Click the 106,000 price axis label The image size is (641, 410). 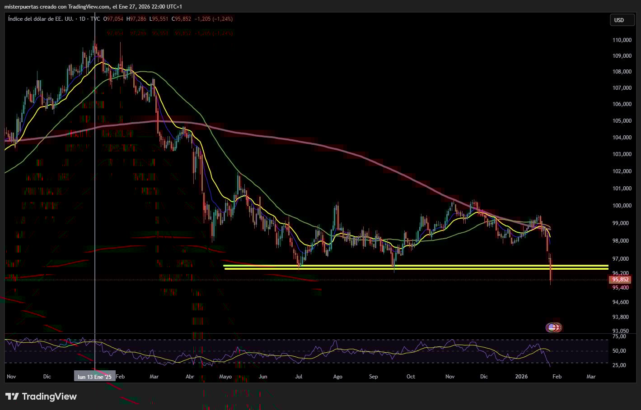622,104
